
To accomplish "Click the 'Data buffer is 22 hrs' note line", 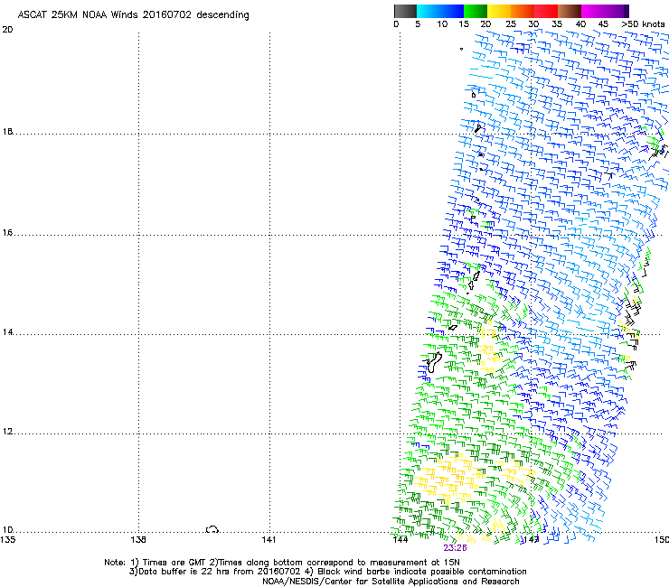I will tap(327, 572).
